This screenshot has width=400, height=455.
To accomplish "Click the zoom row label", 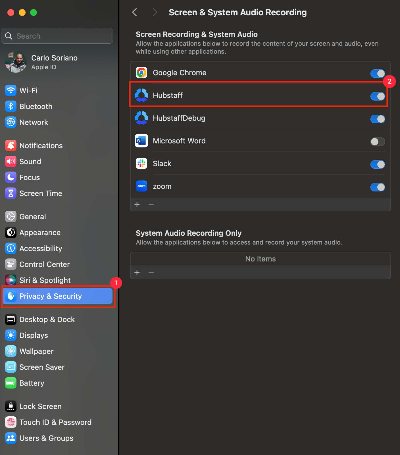I will pyautogui.click(x=162, y=187).
